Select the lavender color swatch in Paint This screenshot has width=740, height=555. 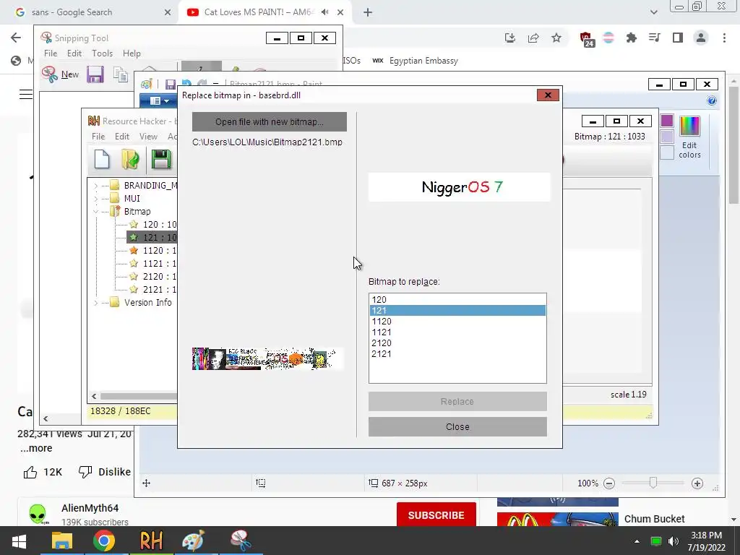[667, 137]
